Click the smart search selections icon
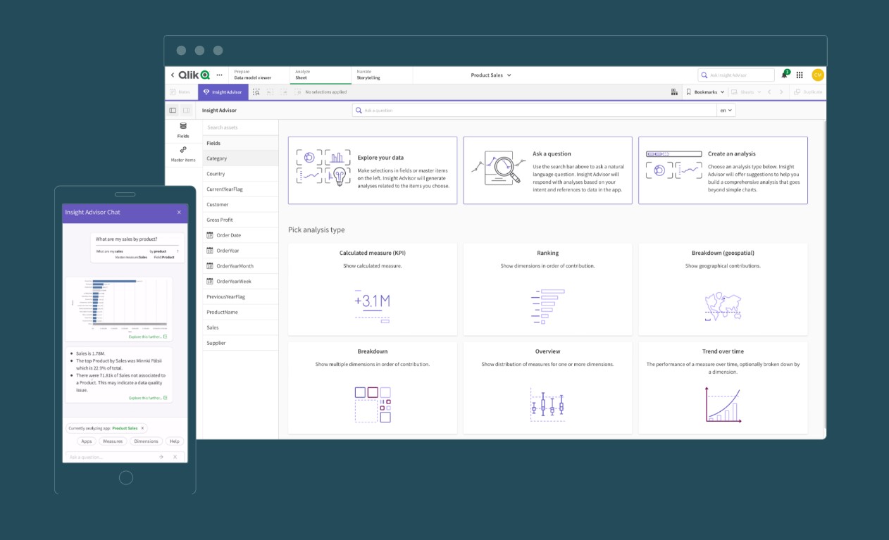Screen dimensions: 889x540 click(256, 92)
